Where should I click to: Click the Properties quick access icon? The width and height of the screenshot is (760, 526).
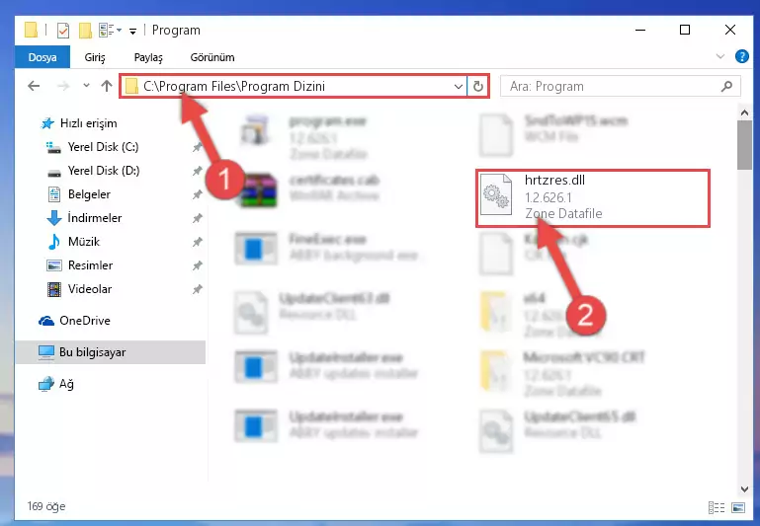[63, 31]
